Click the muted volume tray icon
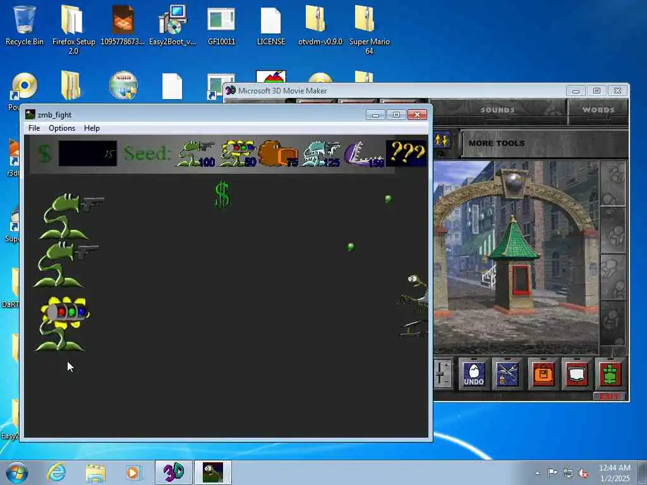 point(583,473)
